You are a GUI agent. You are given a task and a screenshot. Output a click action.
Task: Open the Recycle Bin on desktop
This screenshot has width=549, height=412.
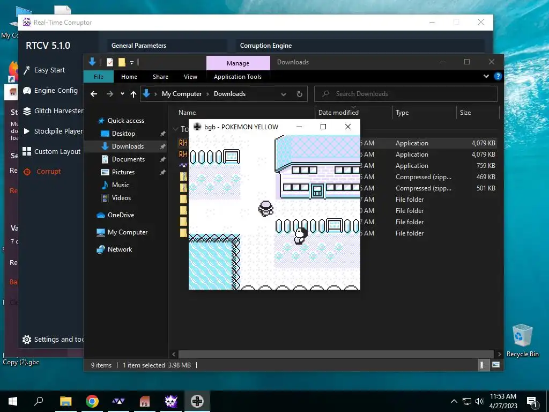point(522,341)
